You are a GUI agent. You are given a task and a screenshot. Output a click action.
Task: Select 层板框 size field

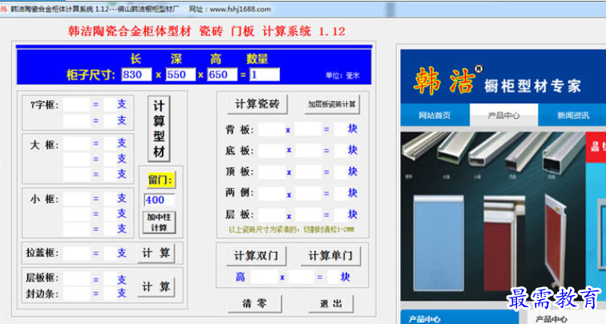(76, 278)
